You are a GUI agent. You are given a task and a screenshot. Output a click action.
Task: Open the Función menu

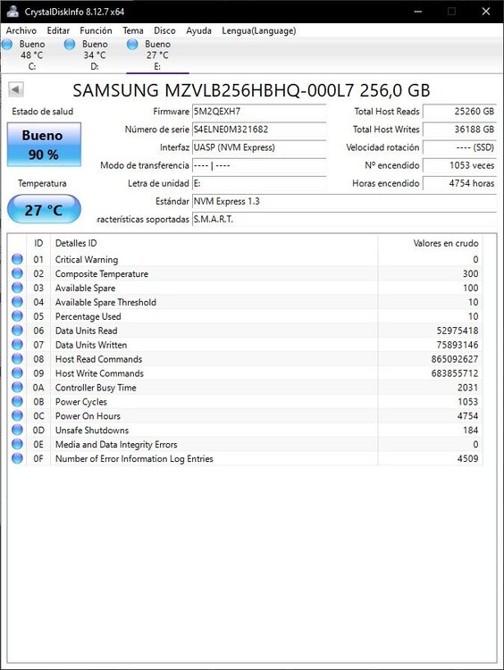pyautogui.click(x=96, y=30)
